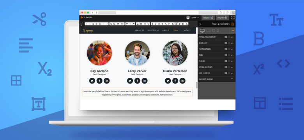Click the Superscript icon in editor toolbar
The width and height of the screenshot is (304, 140).
point(169,24)
